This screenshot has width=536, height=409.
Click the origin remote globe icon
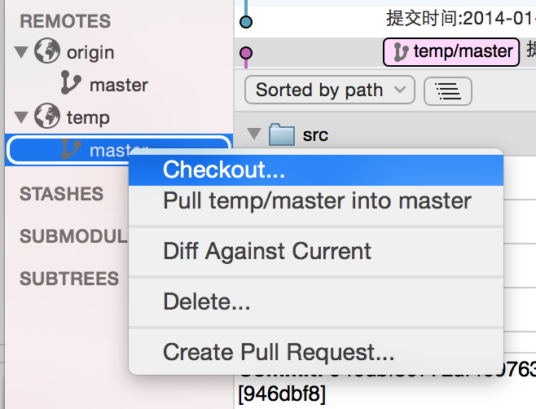(x=47, y=52)
